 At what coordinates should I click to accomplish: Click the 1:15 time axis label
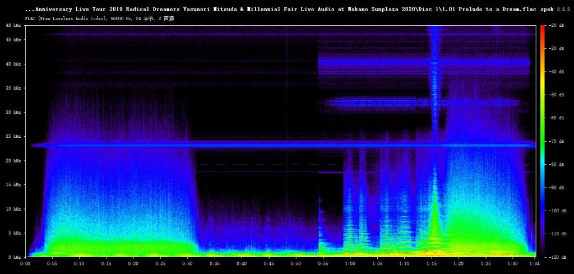click(x=431, y=263)
